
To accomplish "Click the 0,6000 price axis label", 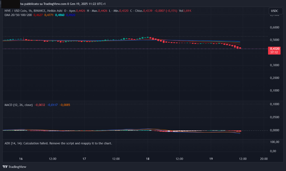I will click(x=274, y=28).
